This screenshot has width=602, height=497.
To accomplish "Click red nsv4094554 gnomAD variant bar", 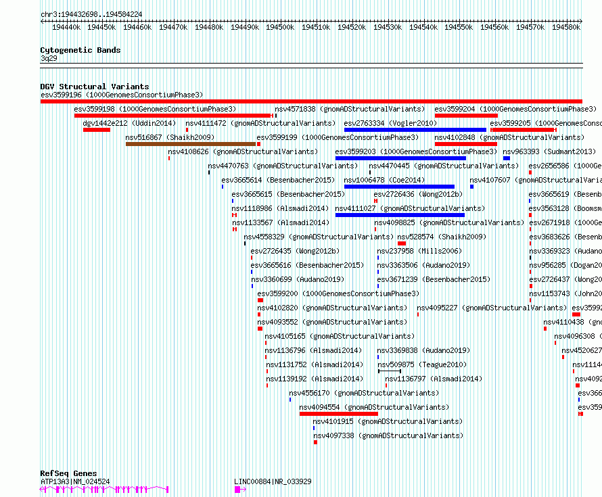I will click(339, 414).
